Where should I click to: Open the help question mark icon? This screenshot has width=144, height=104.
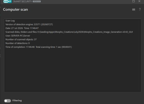[x=140, y=10]
